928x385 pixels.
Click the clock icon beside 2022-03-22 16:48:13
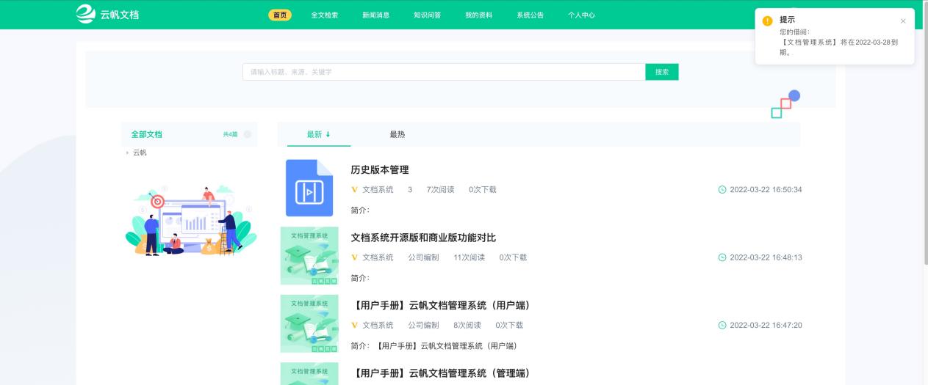(722, 257)
